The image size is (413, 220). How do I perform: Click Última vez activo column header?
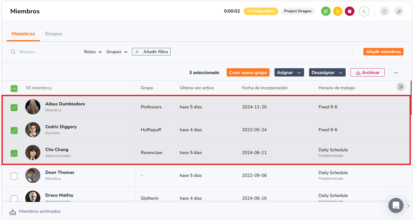click(x=197, y=88)
